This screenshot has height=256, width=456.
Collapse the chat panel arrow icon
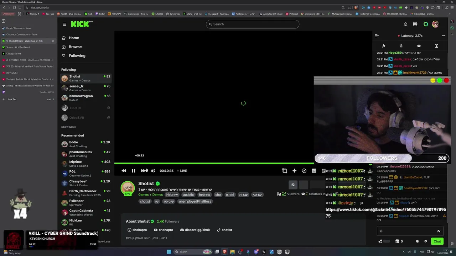coord(377,36)
